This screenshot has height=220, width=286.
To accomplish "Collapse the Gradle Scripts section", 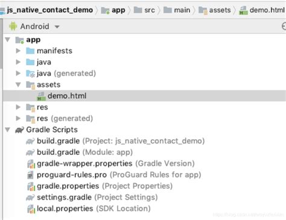I will pos(8,130).
